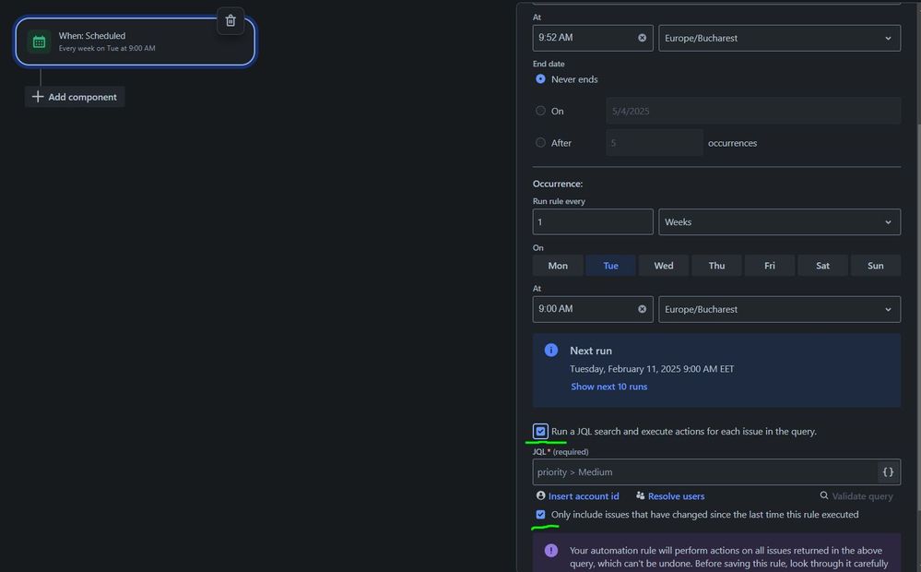Image resolution: width=921 pixels, height=572 pixels.
Task: Click the info icon in Next run panel
Action: (x=551, y=351)
